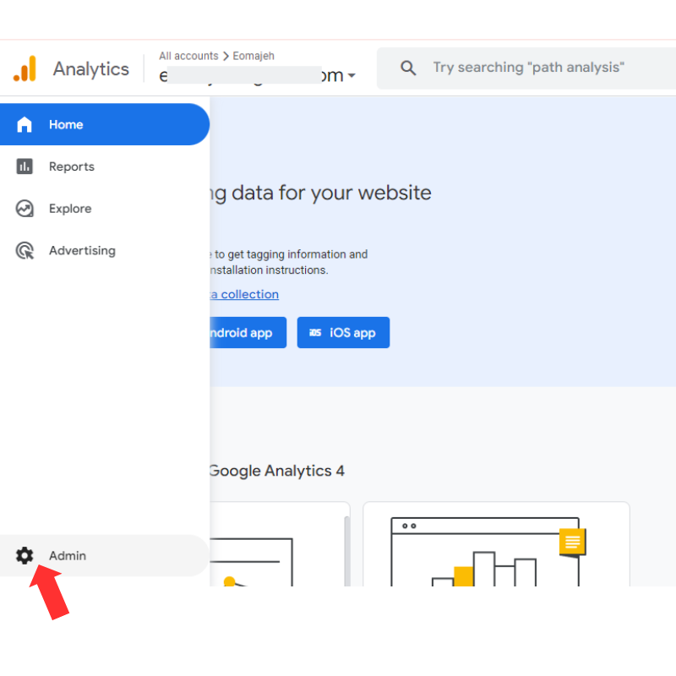The width and height of the screenshot is (676, 676).
Task: Click the All accounts breadcrumb
Action: pyautogui.click(x=188, y=56)
